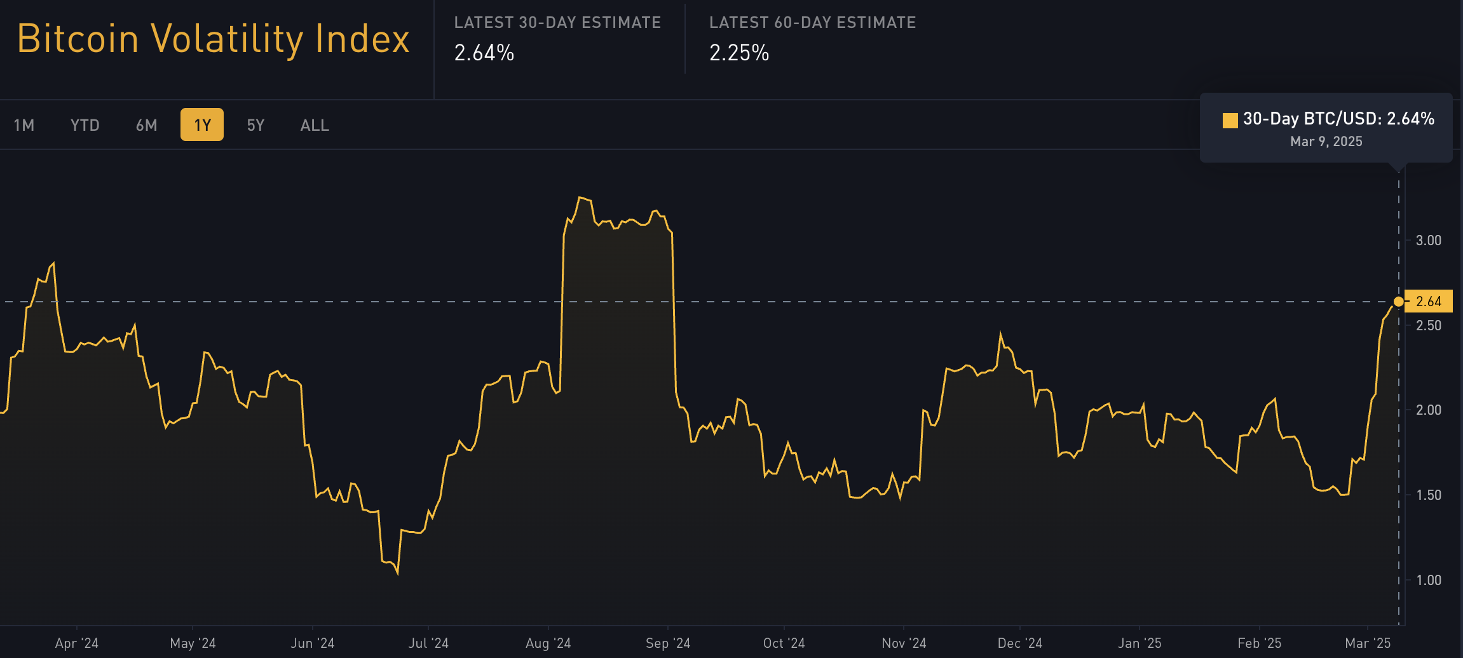1463x658 pixels.
Task: Click the '30-Day BTC/USD: 2.64%' tooltip text
Action: (x=1338, y=119)
